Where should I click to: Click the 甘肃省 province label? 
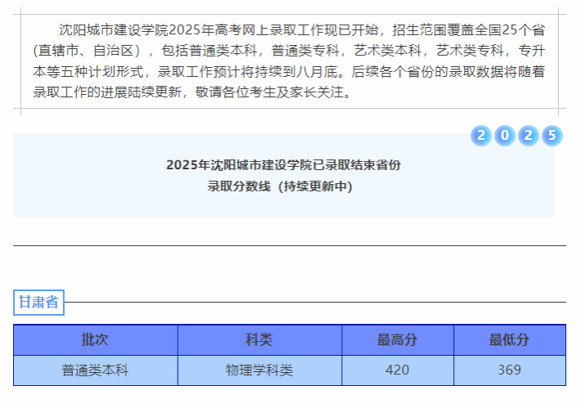38,303
